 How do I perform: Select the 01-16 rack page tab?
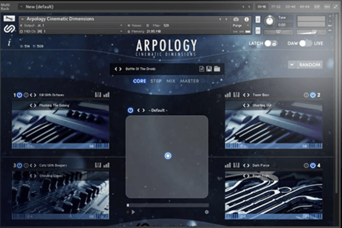pyautogui.click(x=261, y=7)
